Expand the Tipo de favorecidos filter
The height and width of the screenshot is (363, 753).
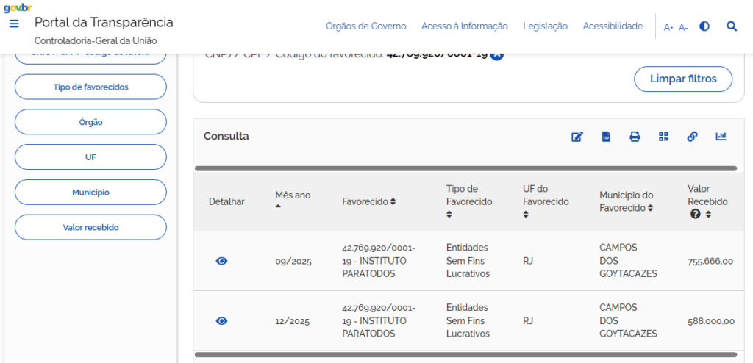coord(90,87)
